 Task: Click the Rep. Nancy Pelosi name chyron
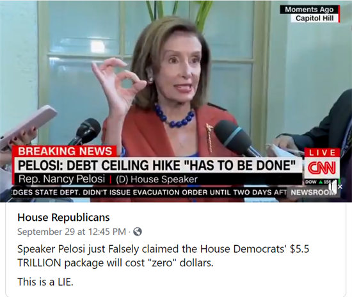pyautogui.click(x=61, y=179)
